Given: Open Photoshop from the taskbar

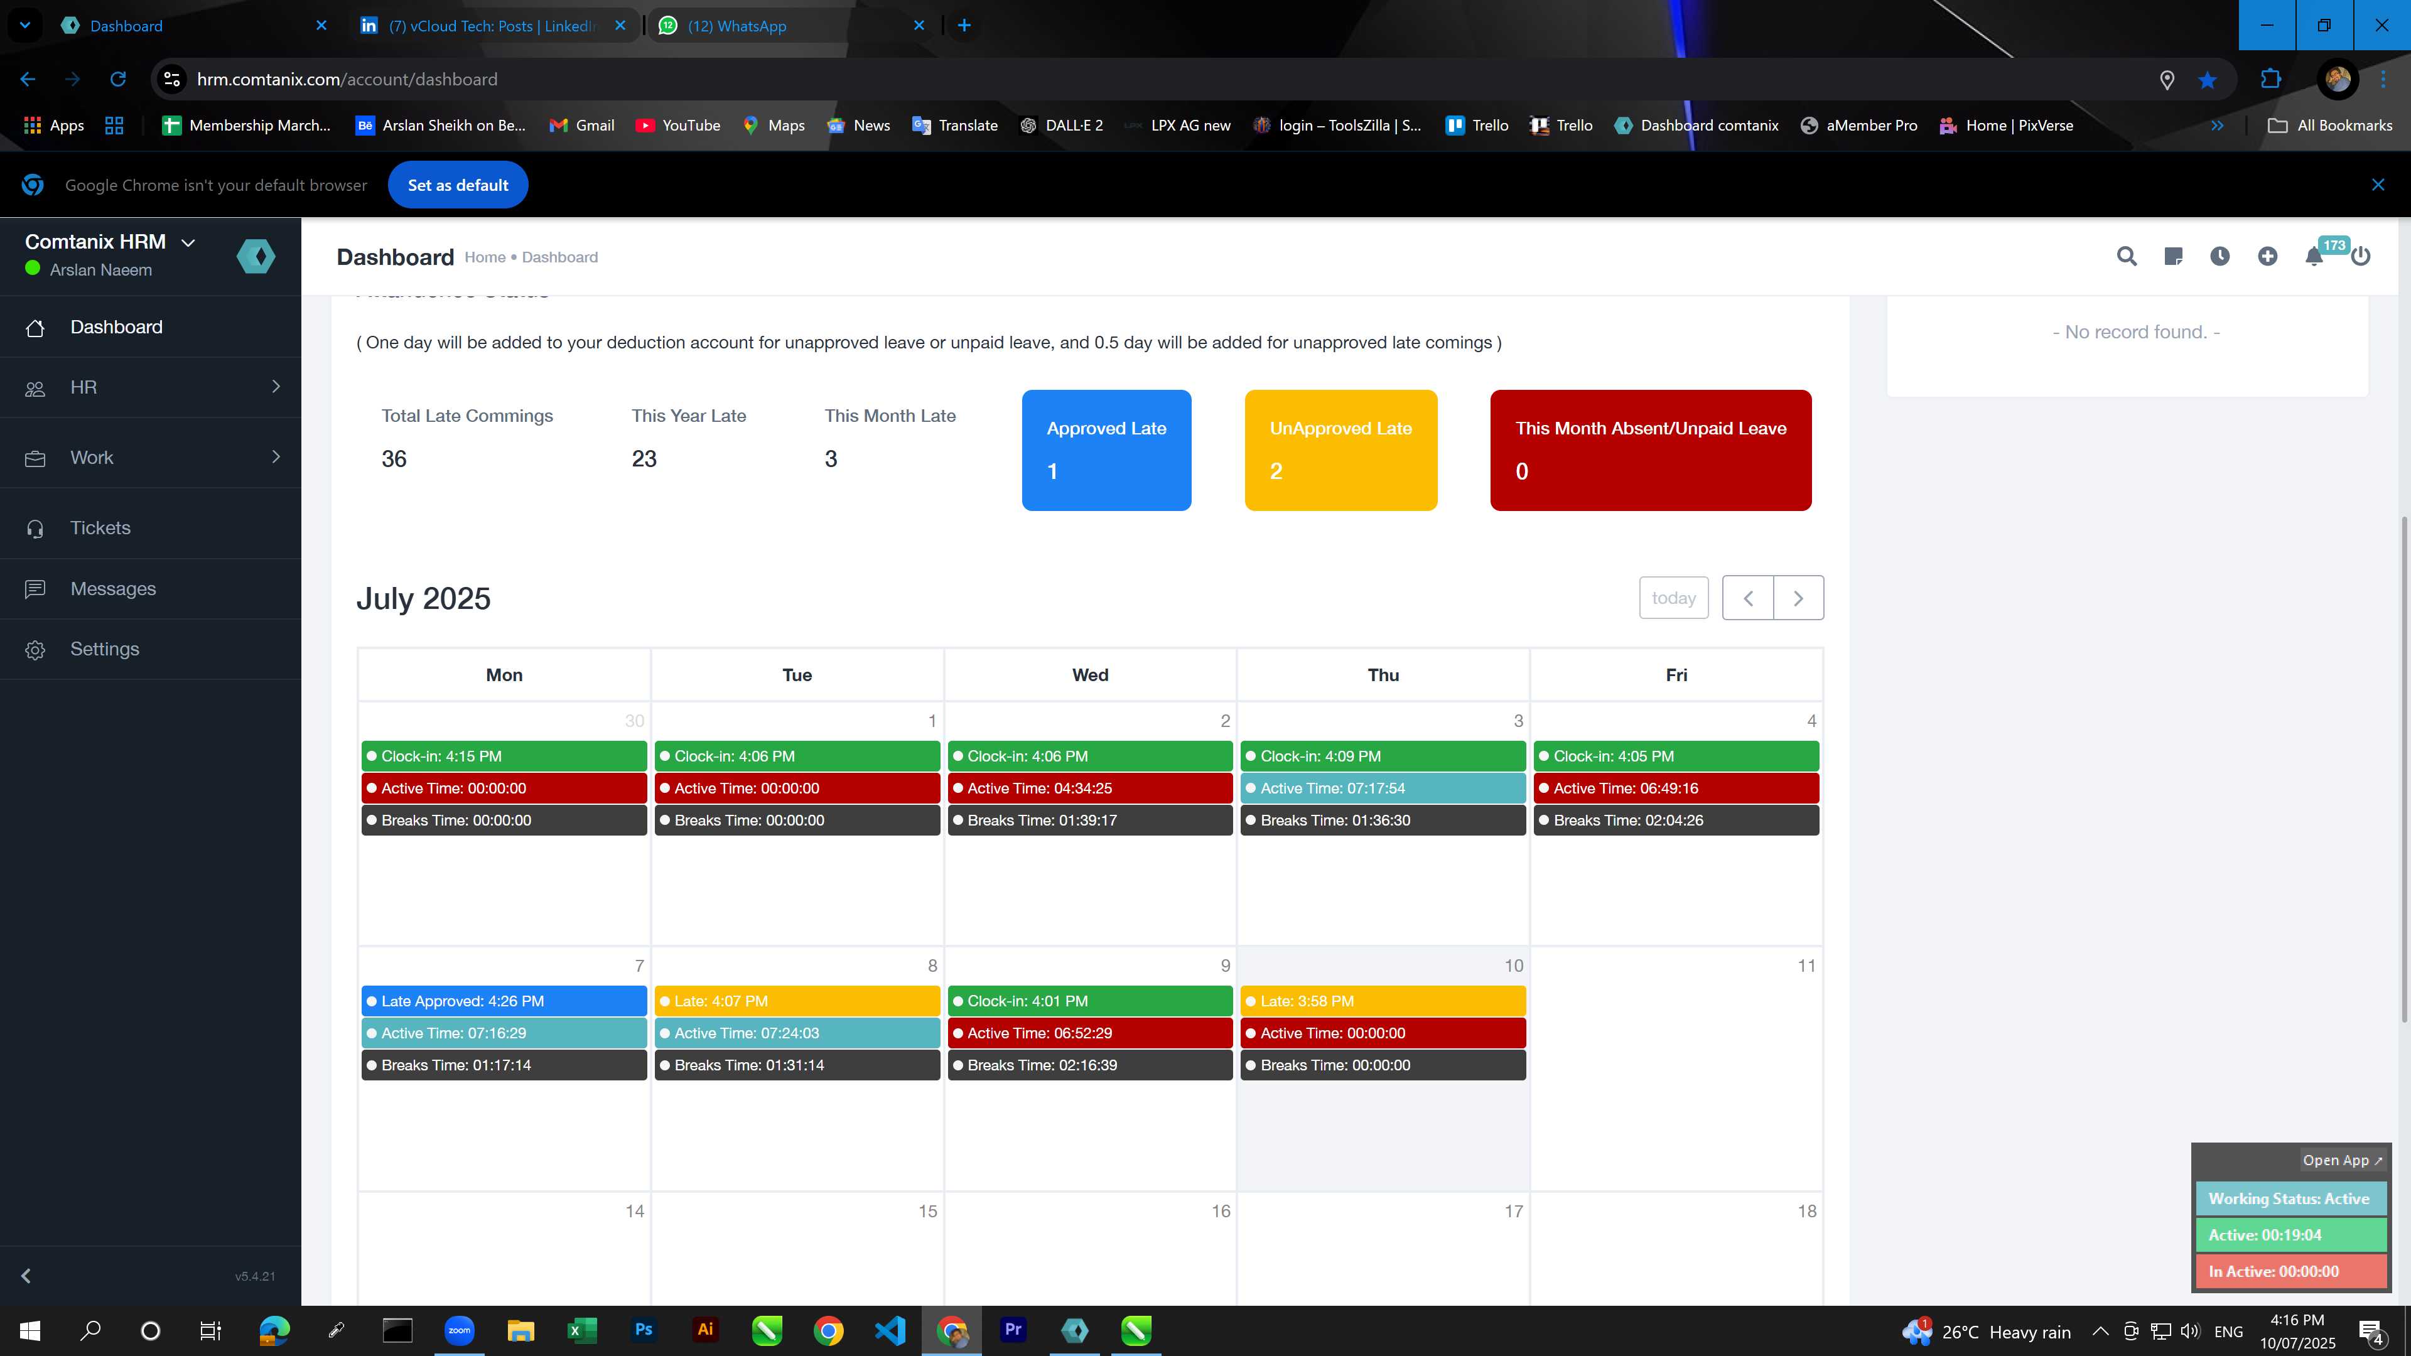Looking at the screenshot, I should [x=643, y=1330].
